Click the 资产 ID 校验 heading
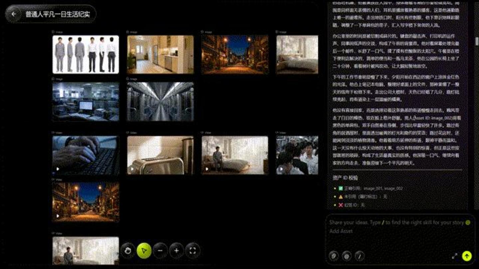Viewport: 479px width, 269px height. [x=345, y=178]
